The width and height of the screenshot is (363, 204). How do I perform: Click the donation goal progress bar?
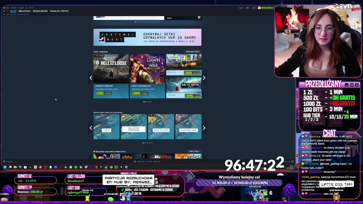(239, 183)
